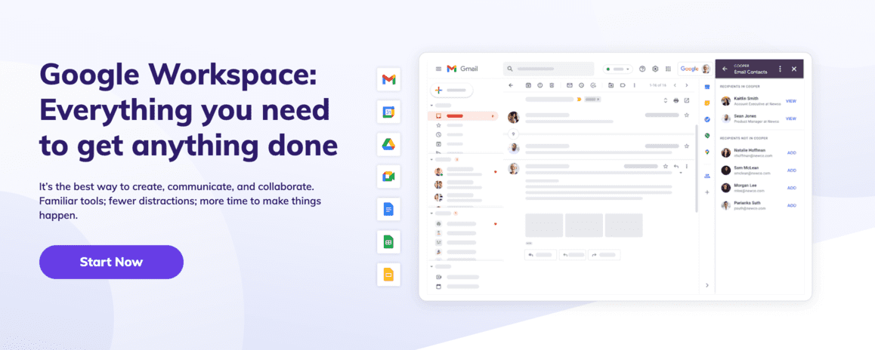Delete the conversation with trash icon
This screenshot has width=875, height=350.
click(x=552, y=85)
